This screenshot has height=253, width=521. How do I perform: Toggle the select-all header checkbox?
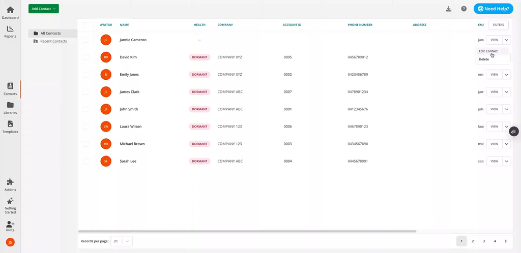[x=85, y=24]
